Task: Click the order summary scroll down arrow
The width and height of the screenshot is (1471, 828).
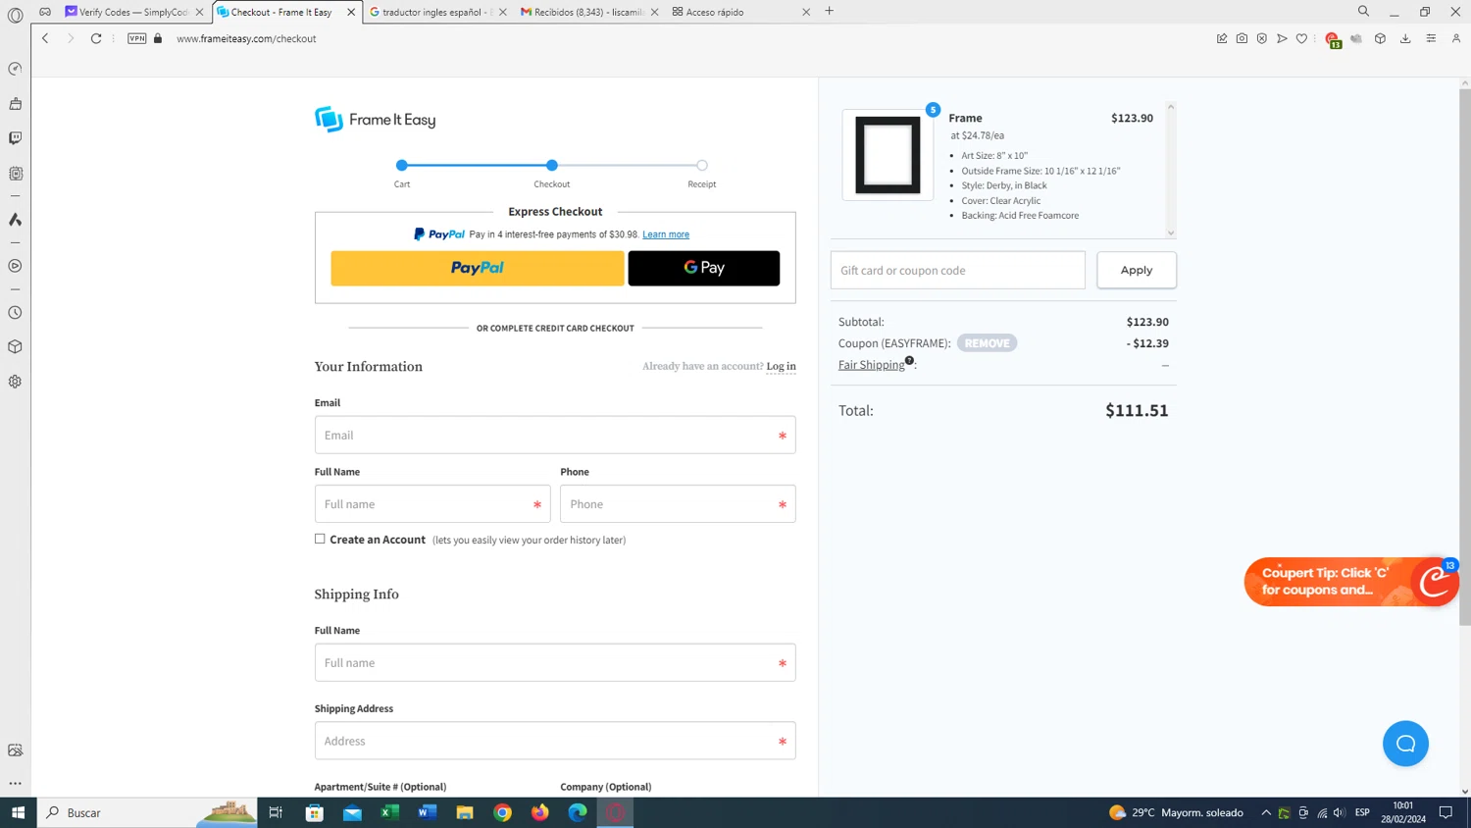Action: [1170, 233]
